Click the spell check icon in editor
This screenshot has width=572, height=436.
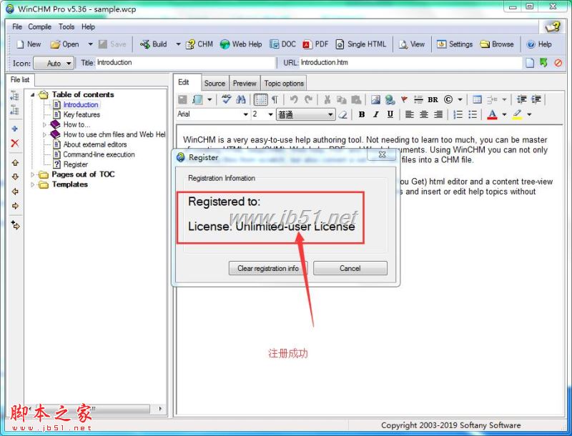click(227, 99)
